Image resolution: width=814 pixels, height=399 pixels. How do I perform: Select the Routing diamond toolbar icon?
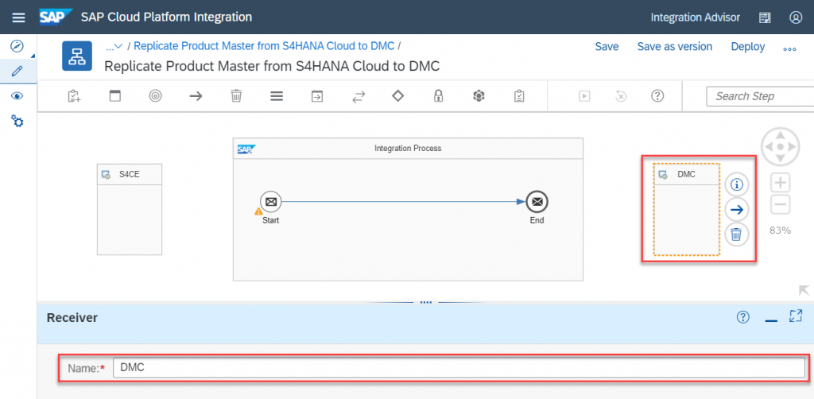click(397, 96)
